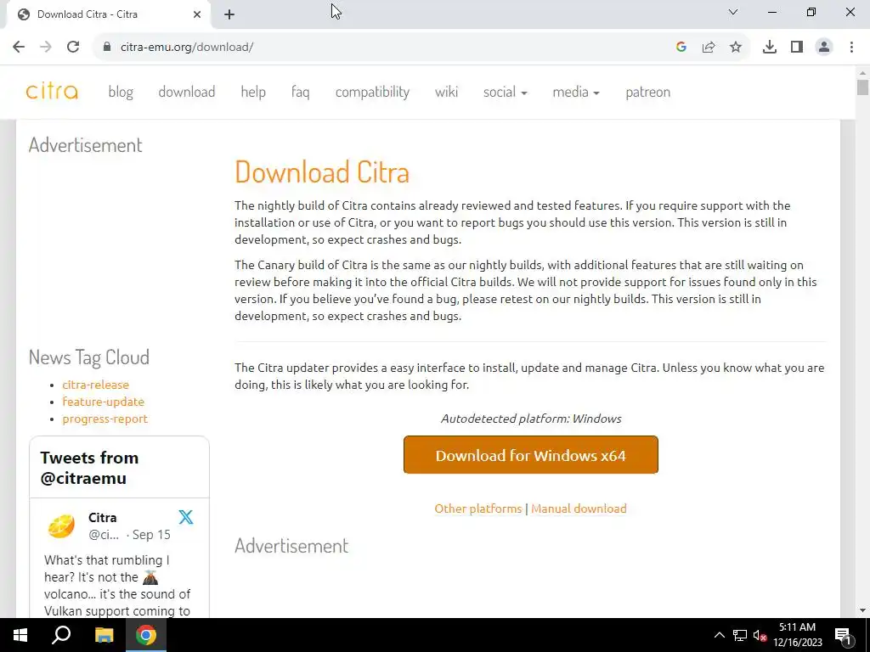This screenshot has width=870, height=652.
Task: Open File Explorer from the taskbar
Action: pos(104,635)
